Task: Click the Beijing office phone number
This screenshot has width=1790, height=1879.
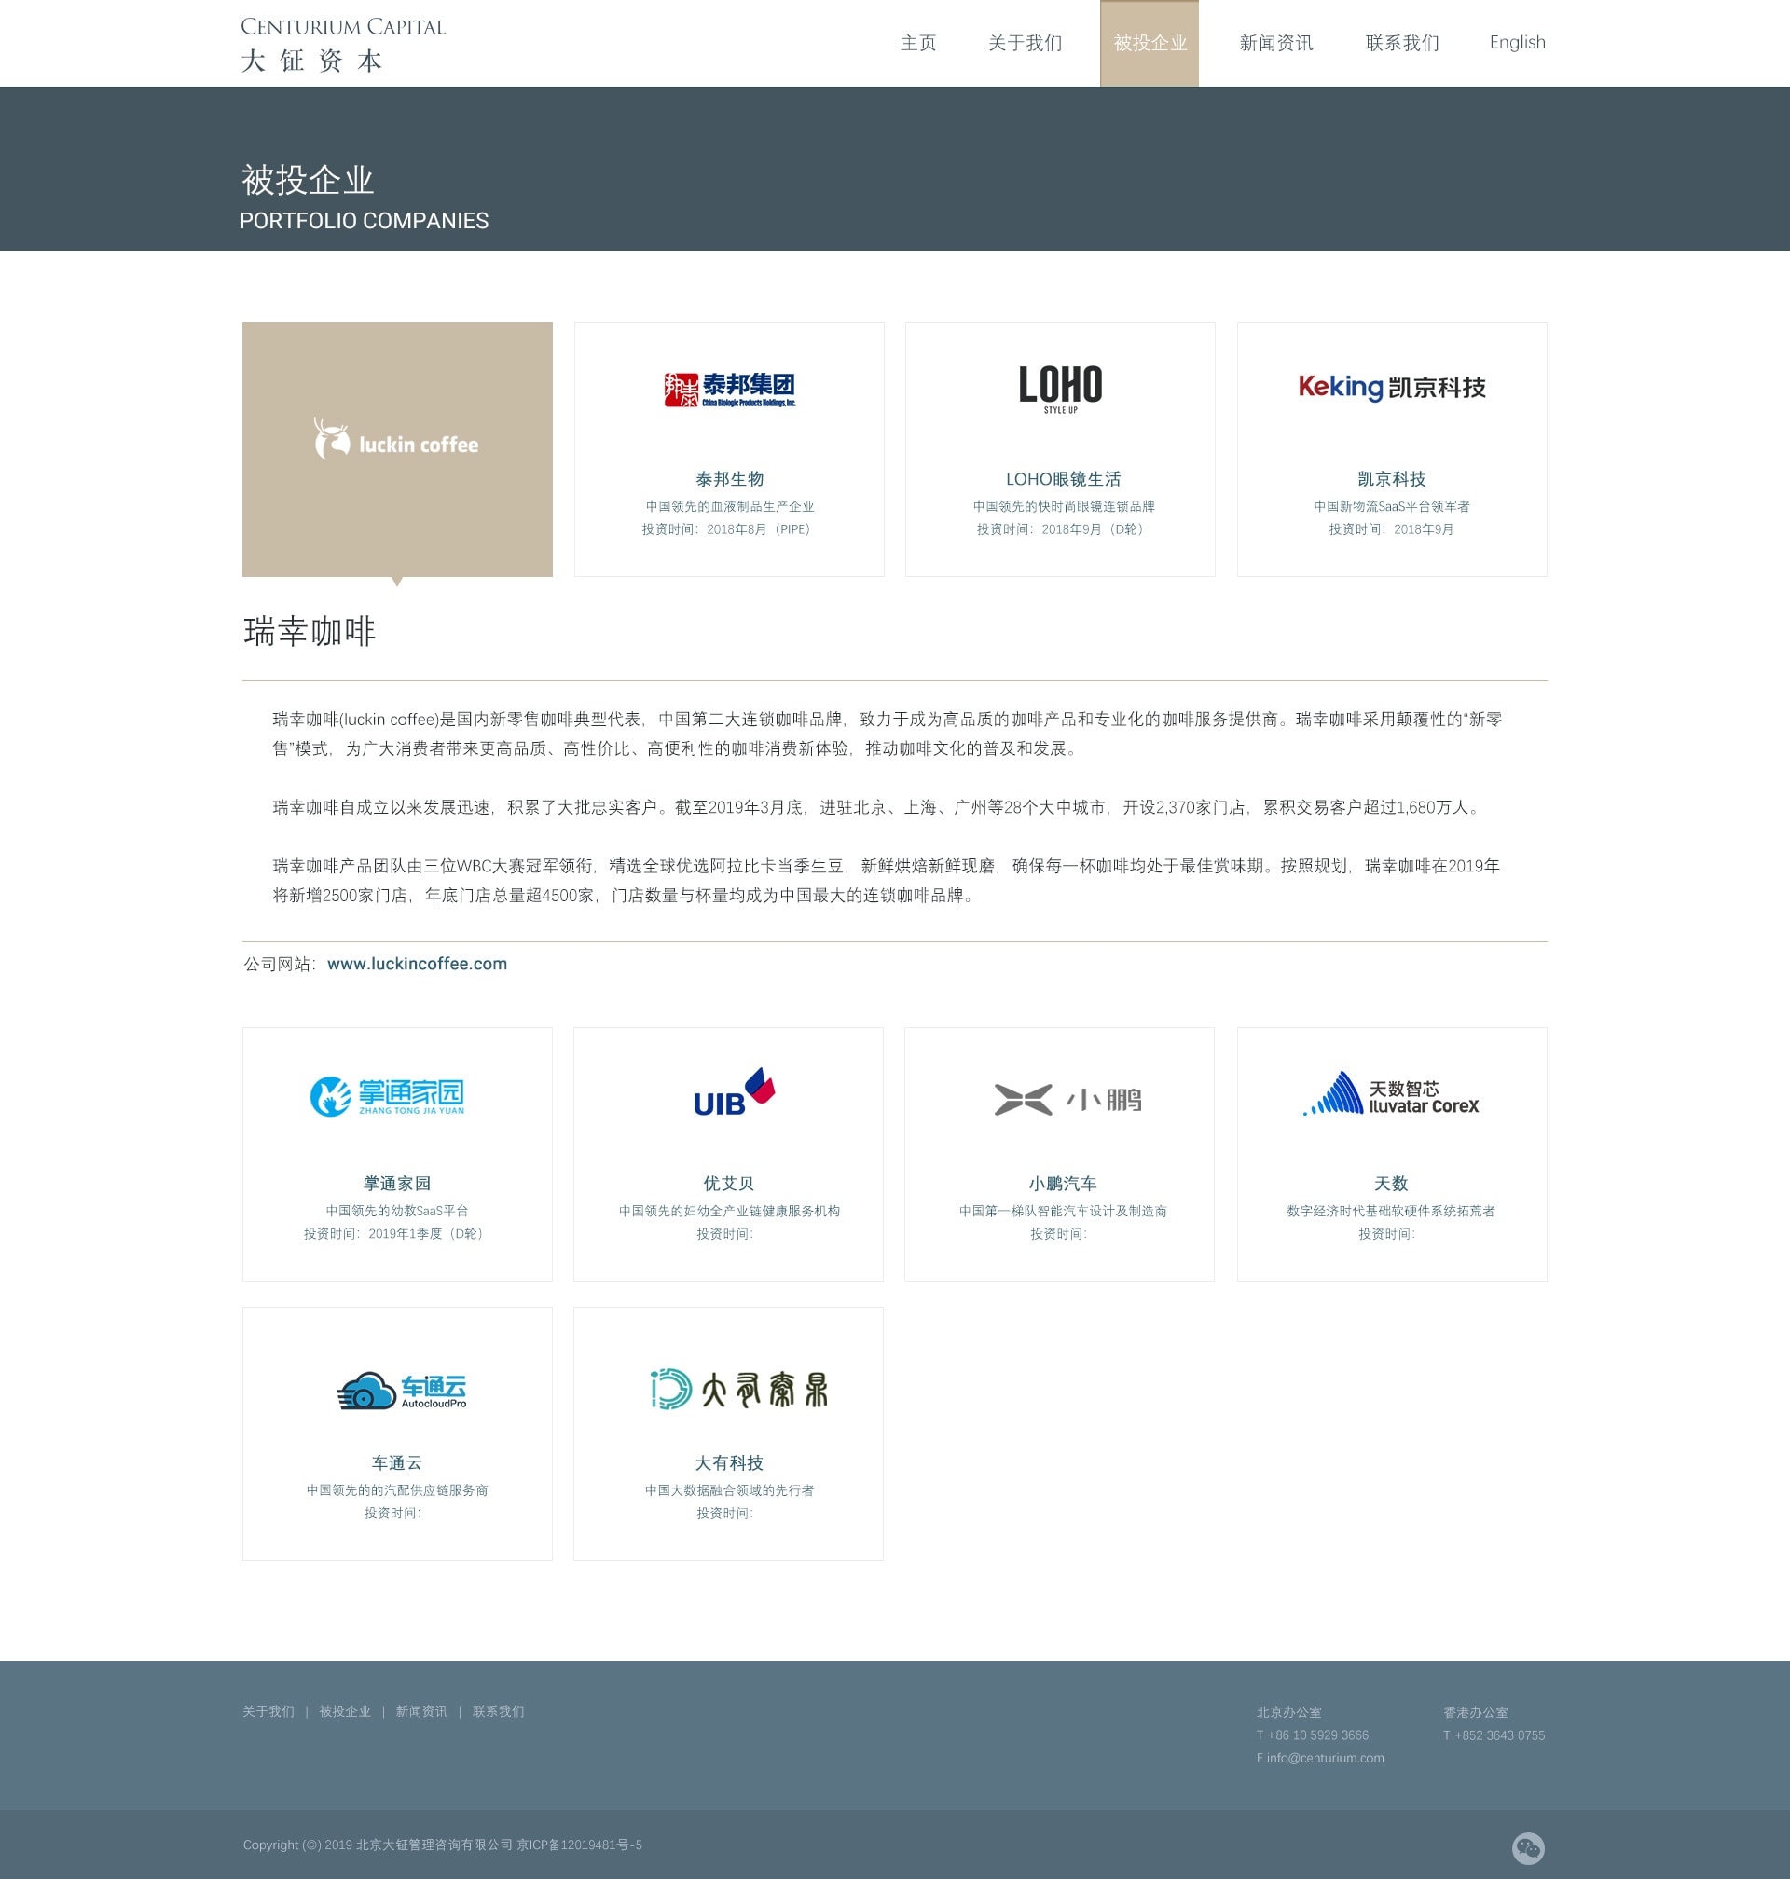Action: pos(1318,1735)
